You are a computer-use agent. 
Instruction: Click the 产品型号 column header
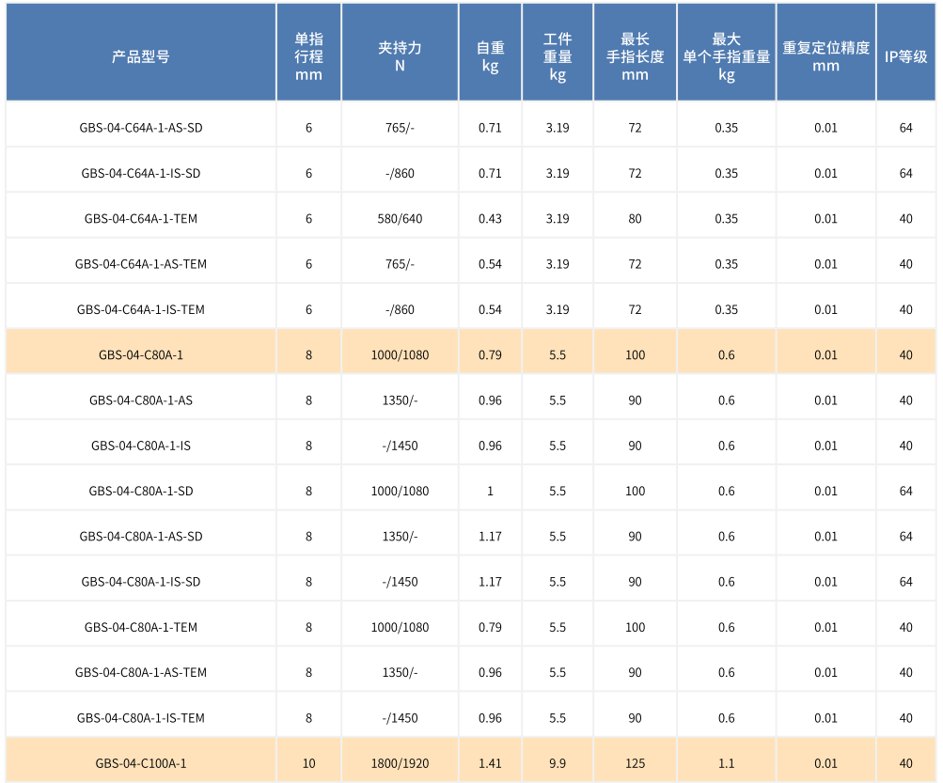[x=141, y=56]
